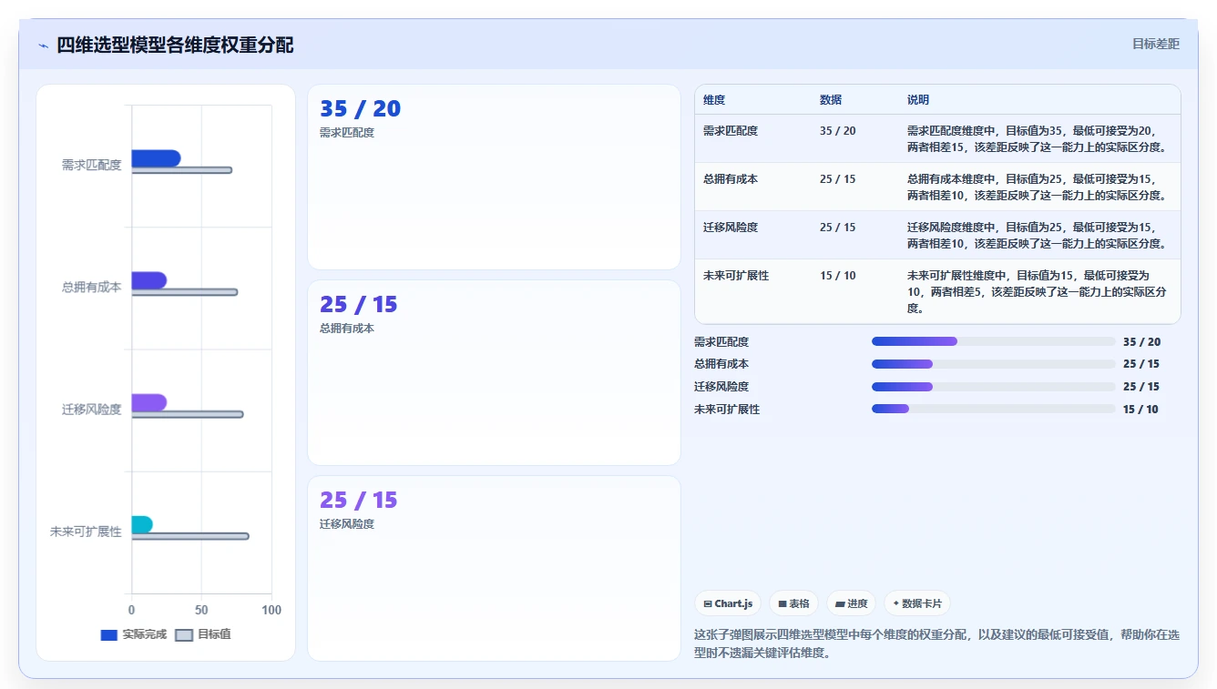The height and width of the screenshot is (689, 1217).
Task: Click the indigo 总拥有成本 bar in the chart
Action: (x=149, y=280)
